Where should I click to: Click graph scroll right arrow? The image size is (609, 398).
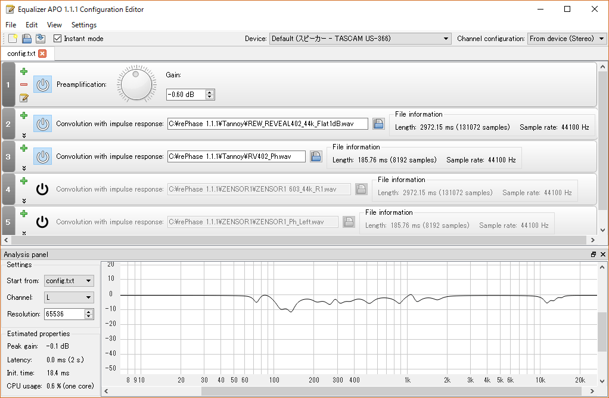[x=593, y=391]
